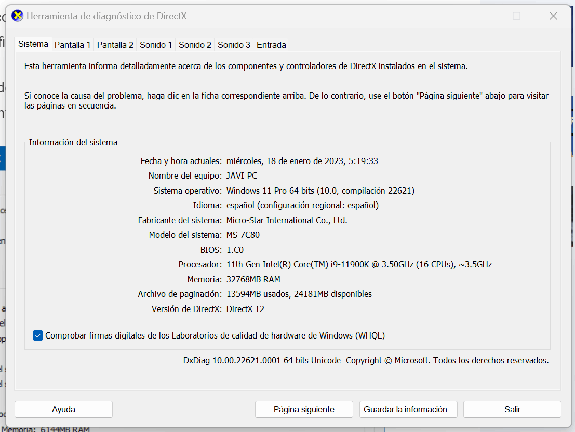Open the Pantalla 2 tab
This screenshot has width=575, height=432.
tap(115, 45)
